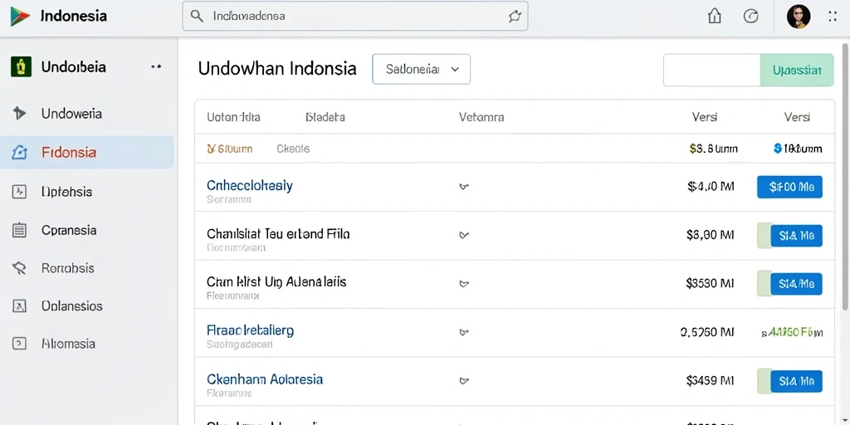Screen dimensions: 850x425
Task: Select Fidonsia in the sidebar
Action: 86,153
